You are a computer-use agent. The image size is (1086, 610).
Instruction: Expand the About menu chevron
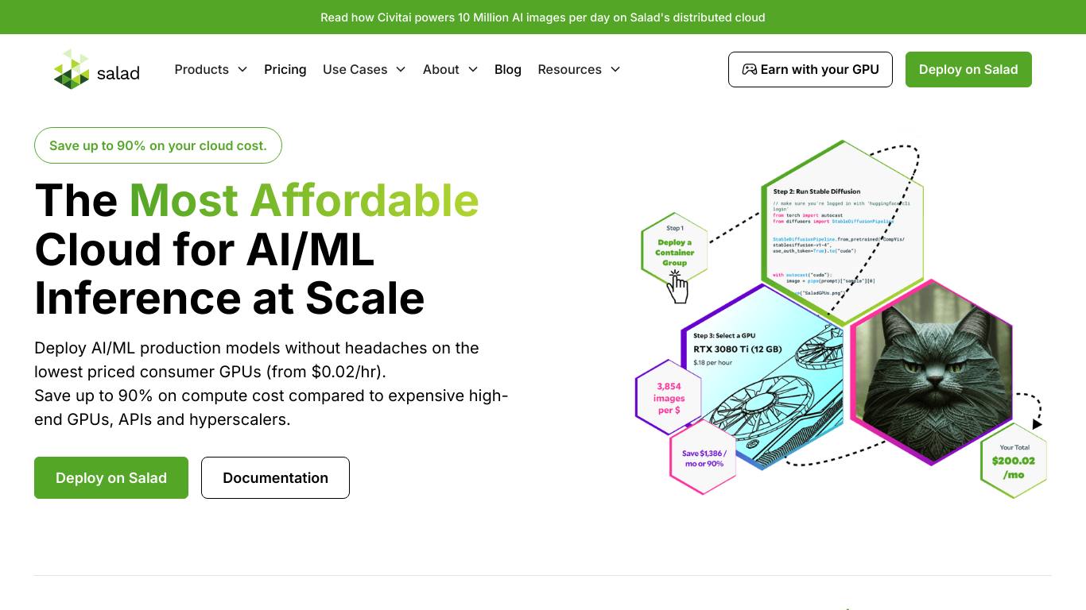[x=473, y=69]
